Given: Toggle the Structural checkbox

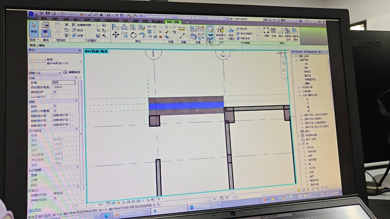Looking at the screenshot, I should coord(55,106).
